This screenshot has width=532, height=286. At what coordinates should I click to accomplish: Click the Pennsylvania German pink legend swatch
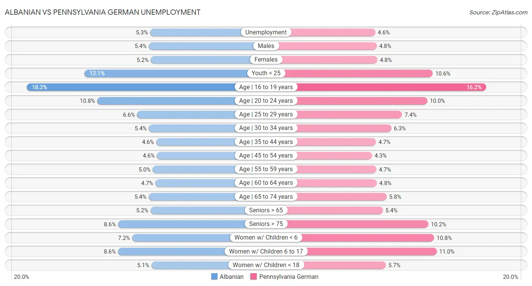coord(254,277)
